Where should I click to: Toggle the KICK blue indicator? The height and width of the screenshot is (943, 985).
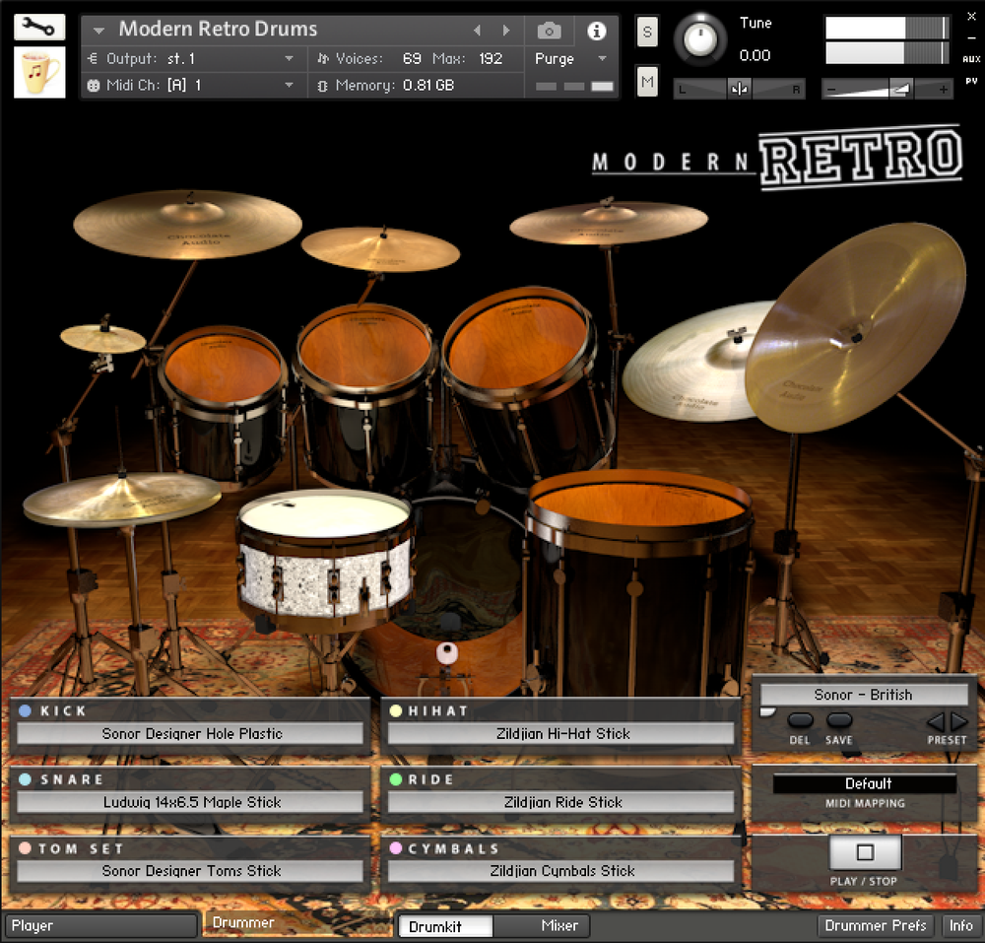[x=26, y=710]
